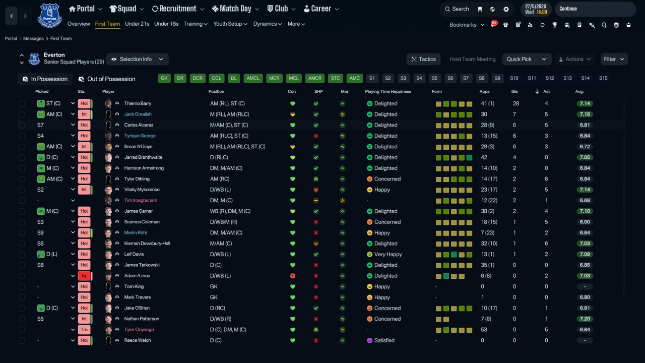Select the checkbox beside Carlos Alcaraz
645x363 pixels.
22,125
